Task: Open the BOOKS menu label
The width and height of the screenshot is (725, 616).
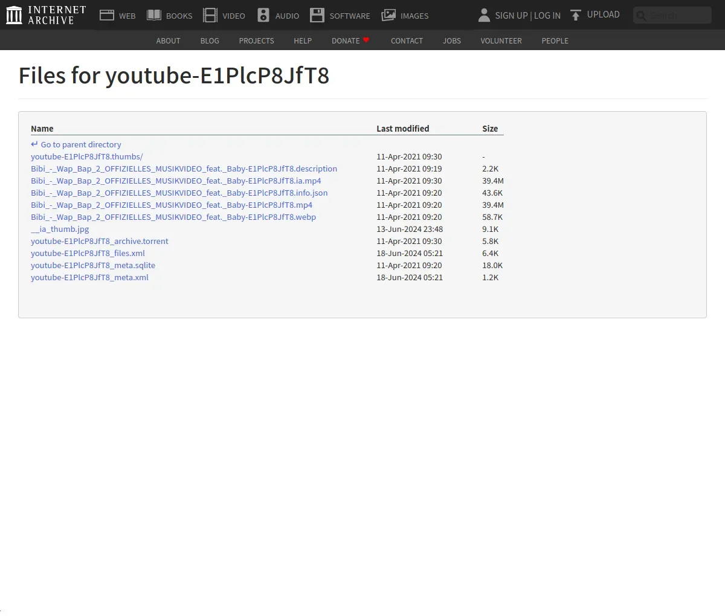Action: [x=179, y=16]
